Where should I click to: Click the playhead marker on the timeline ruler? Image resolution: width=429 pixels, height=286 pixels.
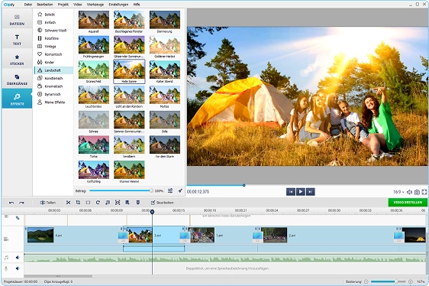152,212
